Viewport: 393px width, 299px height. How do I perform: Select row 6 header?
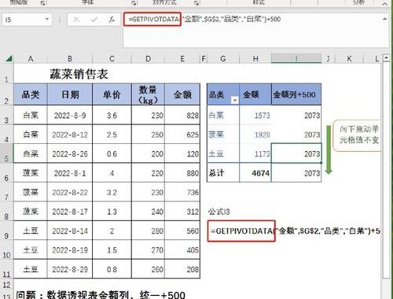click(x=6, y=172)
